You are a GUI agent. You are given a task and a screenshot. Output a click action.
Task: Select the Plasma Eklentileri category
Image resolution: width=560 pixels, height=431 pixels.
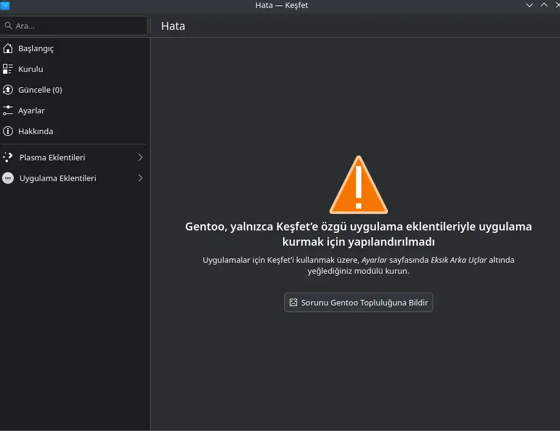click(74, 157)
